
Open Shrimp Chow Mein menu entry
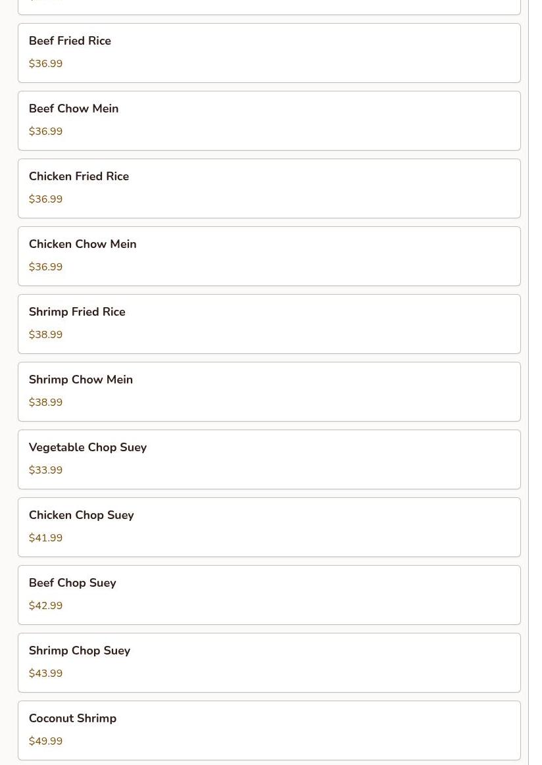[269, 392]
